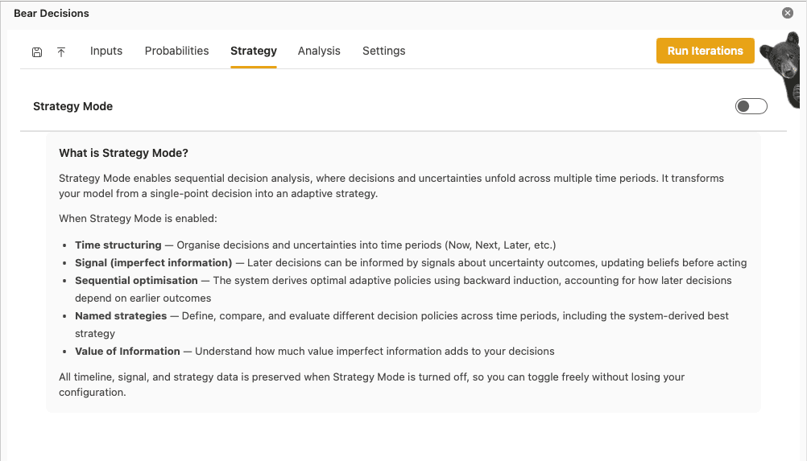Click the 'Sequential optimisation' bullet term
This screenshot has width=807, height=461.
[136, 281]
